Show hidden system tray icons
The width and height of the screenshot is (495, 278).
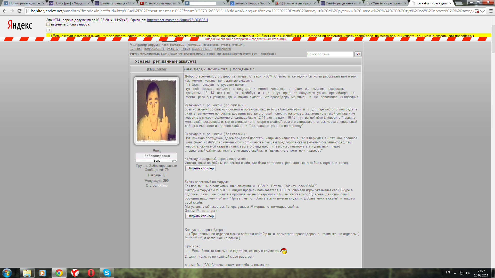click(x=455, y=273)
